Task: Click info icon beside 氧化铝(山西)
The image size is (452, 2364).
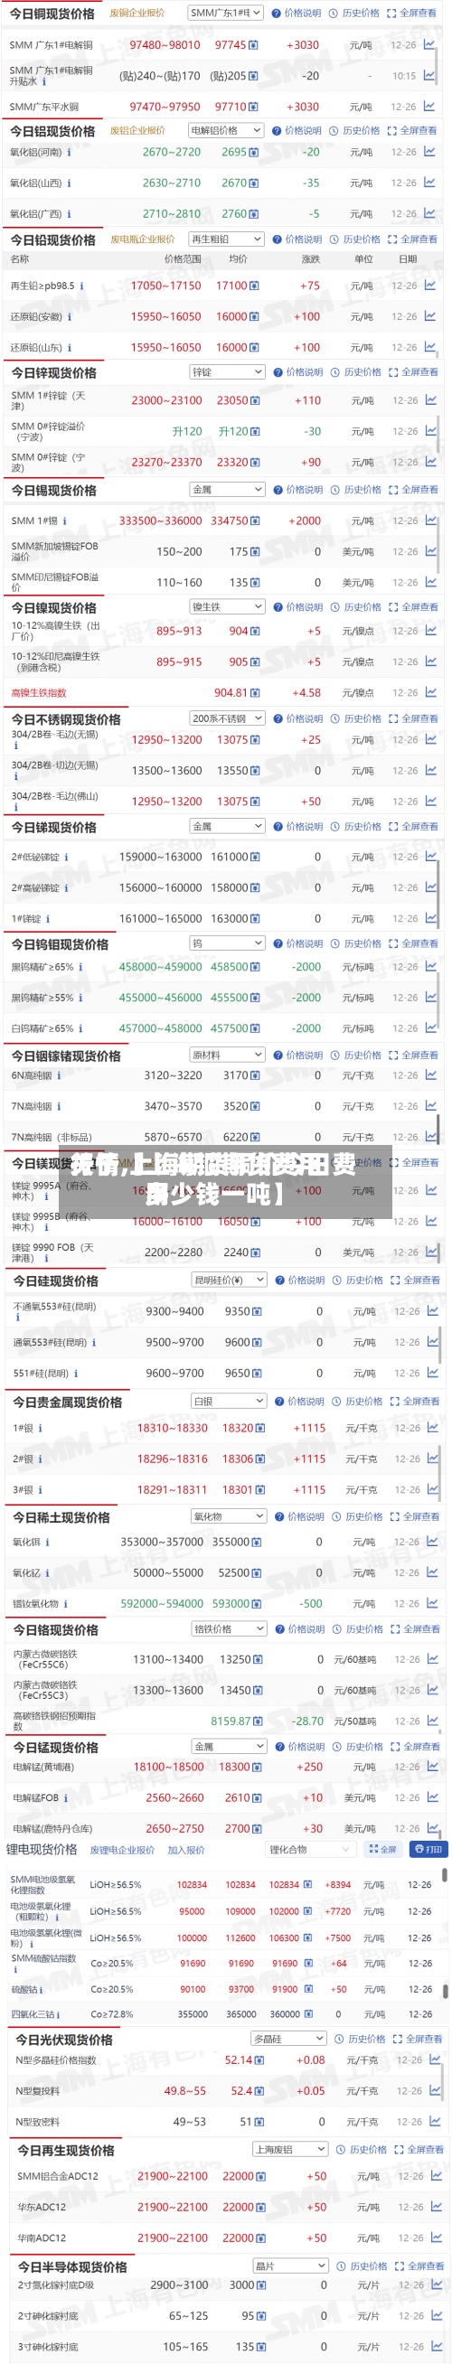Action: pos(69,183)
